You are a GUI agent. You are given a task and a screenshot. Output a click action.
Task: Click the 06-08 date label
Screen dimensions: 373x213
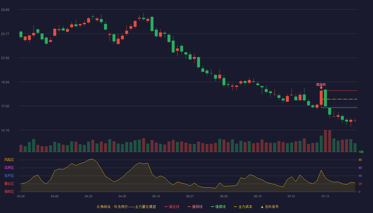tap(224, 196)
